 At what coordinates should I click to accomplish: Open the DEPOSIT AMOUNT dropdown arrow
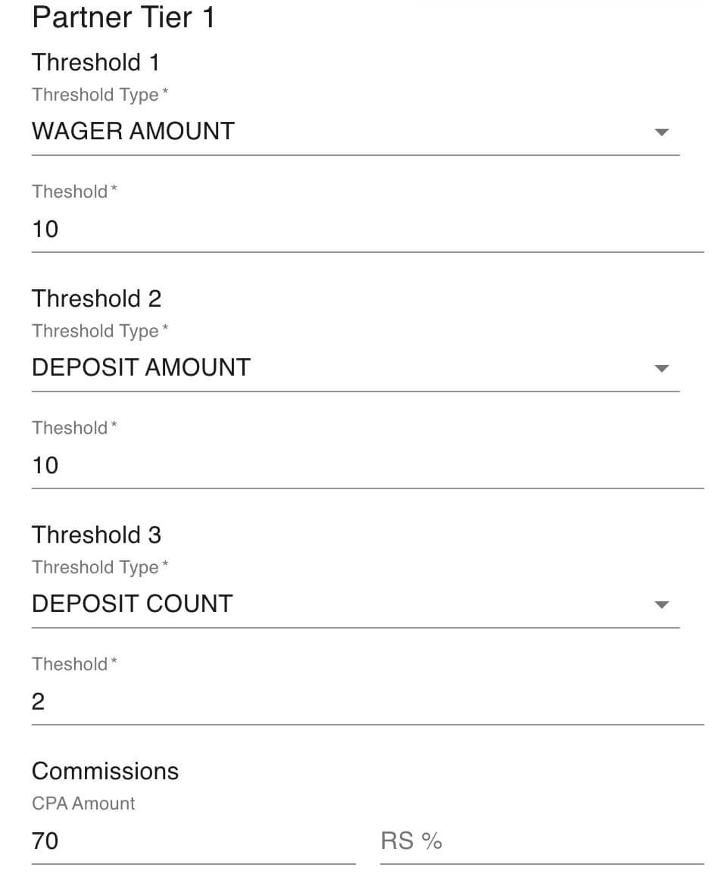coord(661,368)
